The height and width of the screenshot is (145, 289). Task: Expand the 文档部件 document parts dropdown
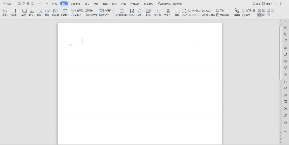[x=224, y=15]
